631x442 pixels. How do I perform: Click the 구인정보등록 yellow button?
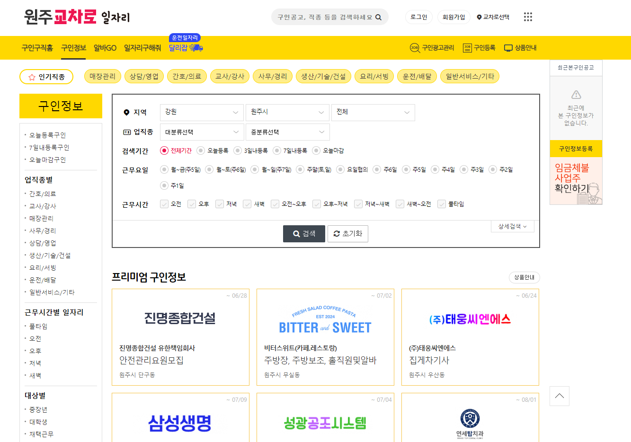pyautogui.click(x=576, y=149)
